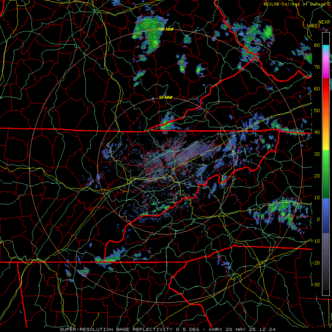Click the 60 value on dBZ scale
332x332 pixels.
tap(317, 89)
